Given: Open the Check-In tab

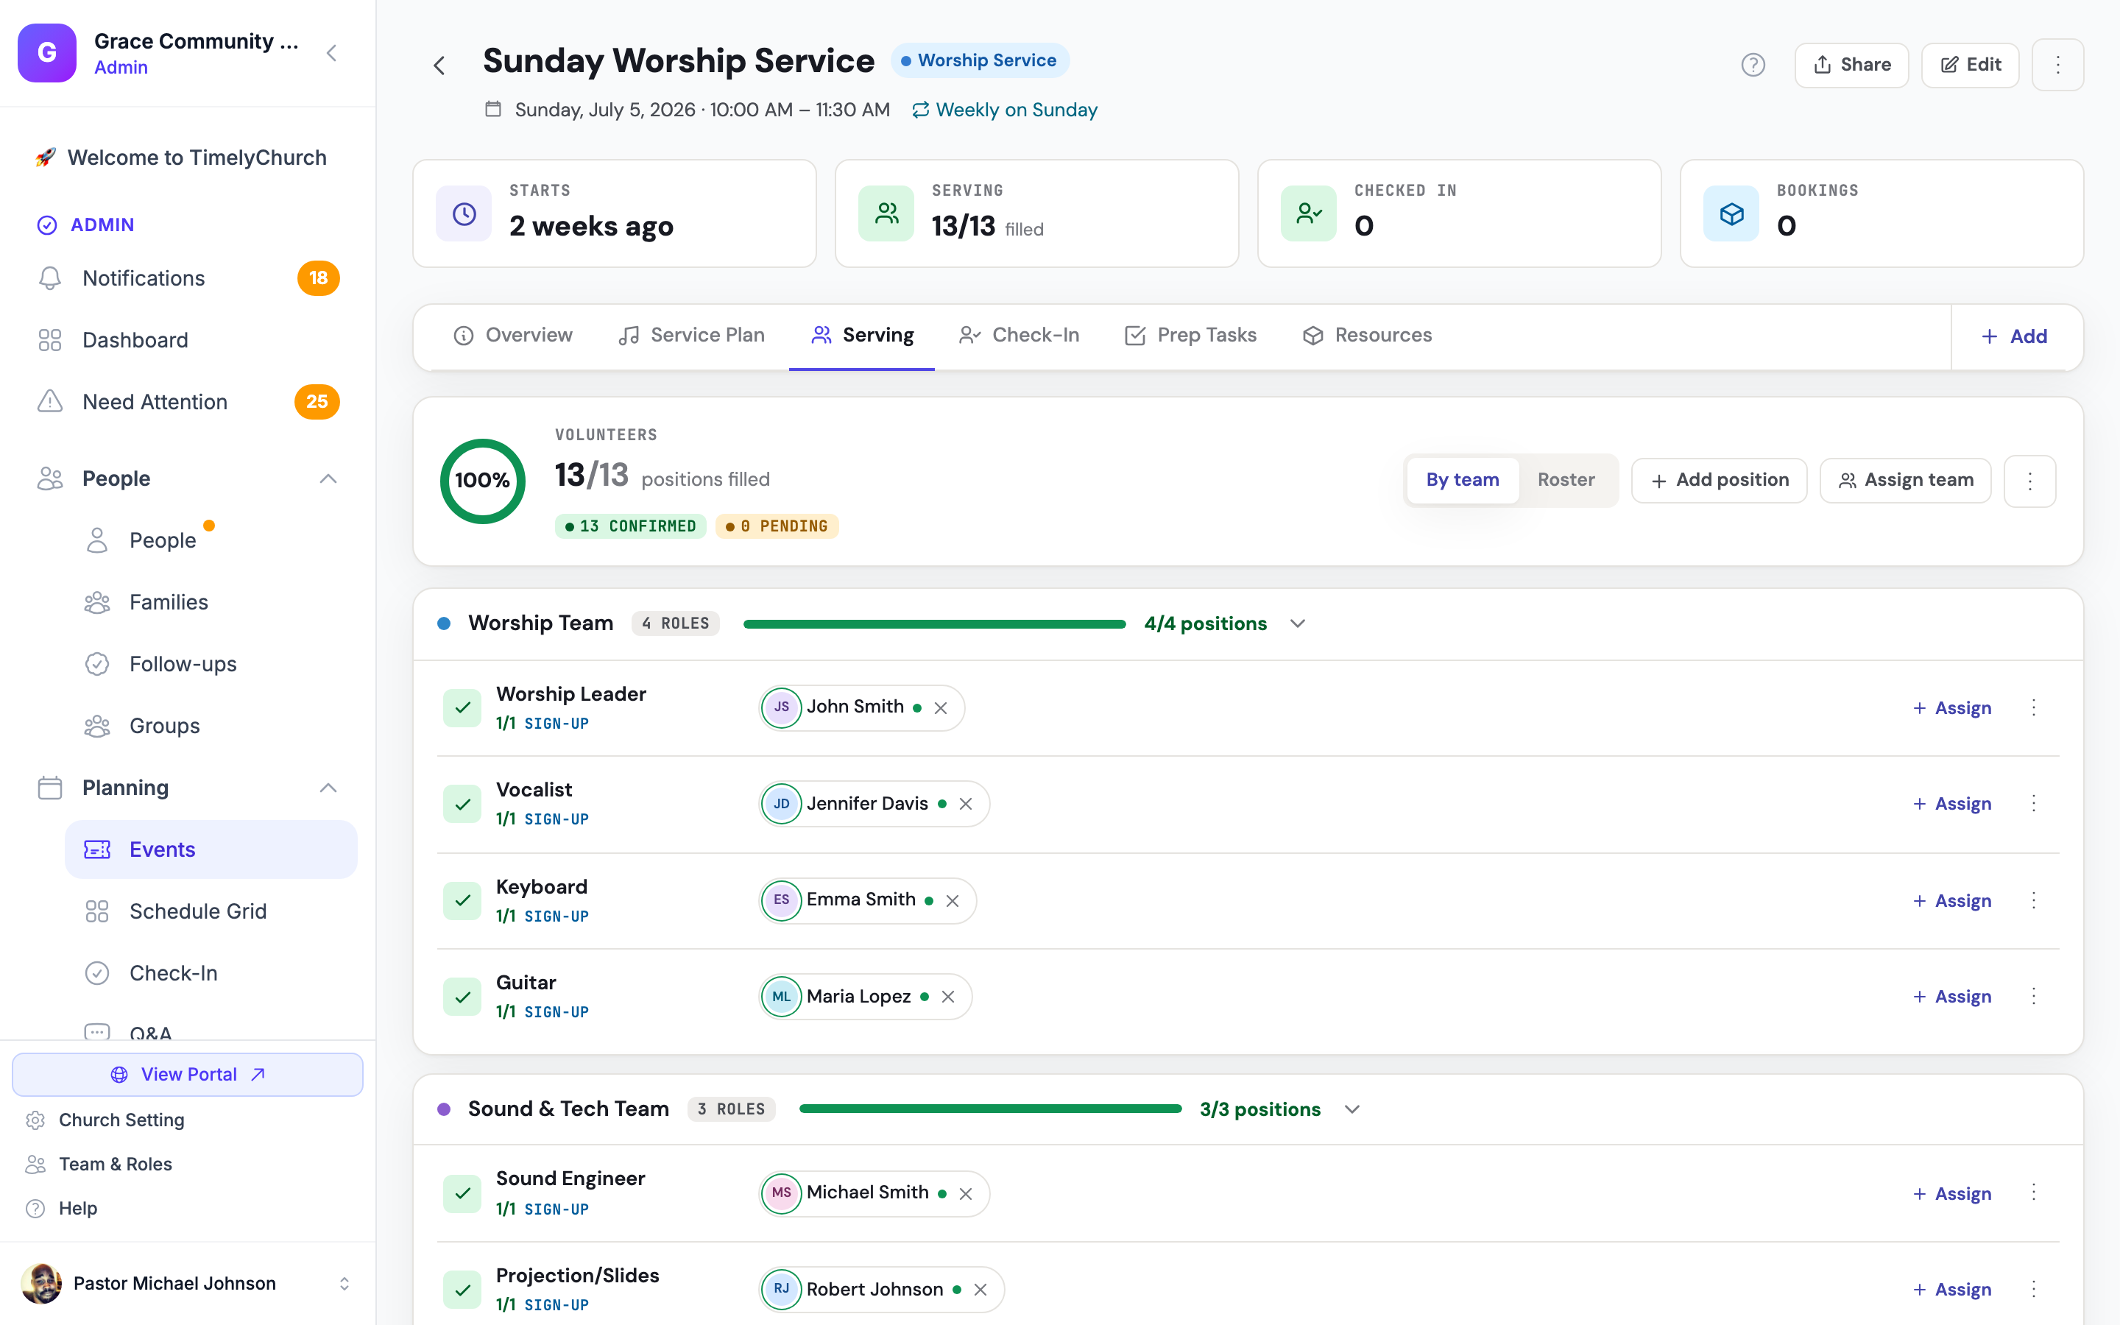Looking at the screenshot, I should point(1019,336).
